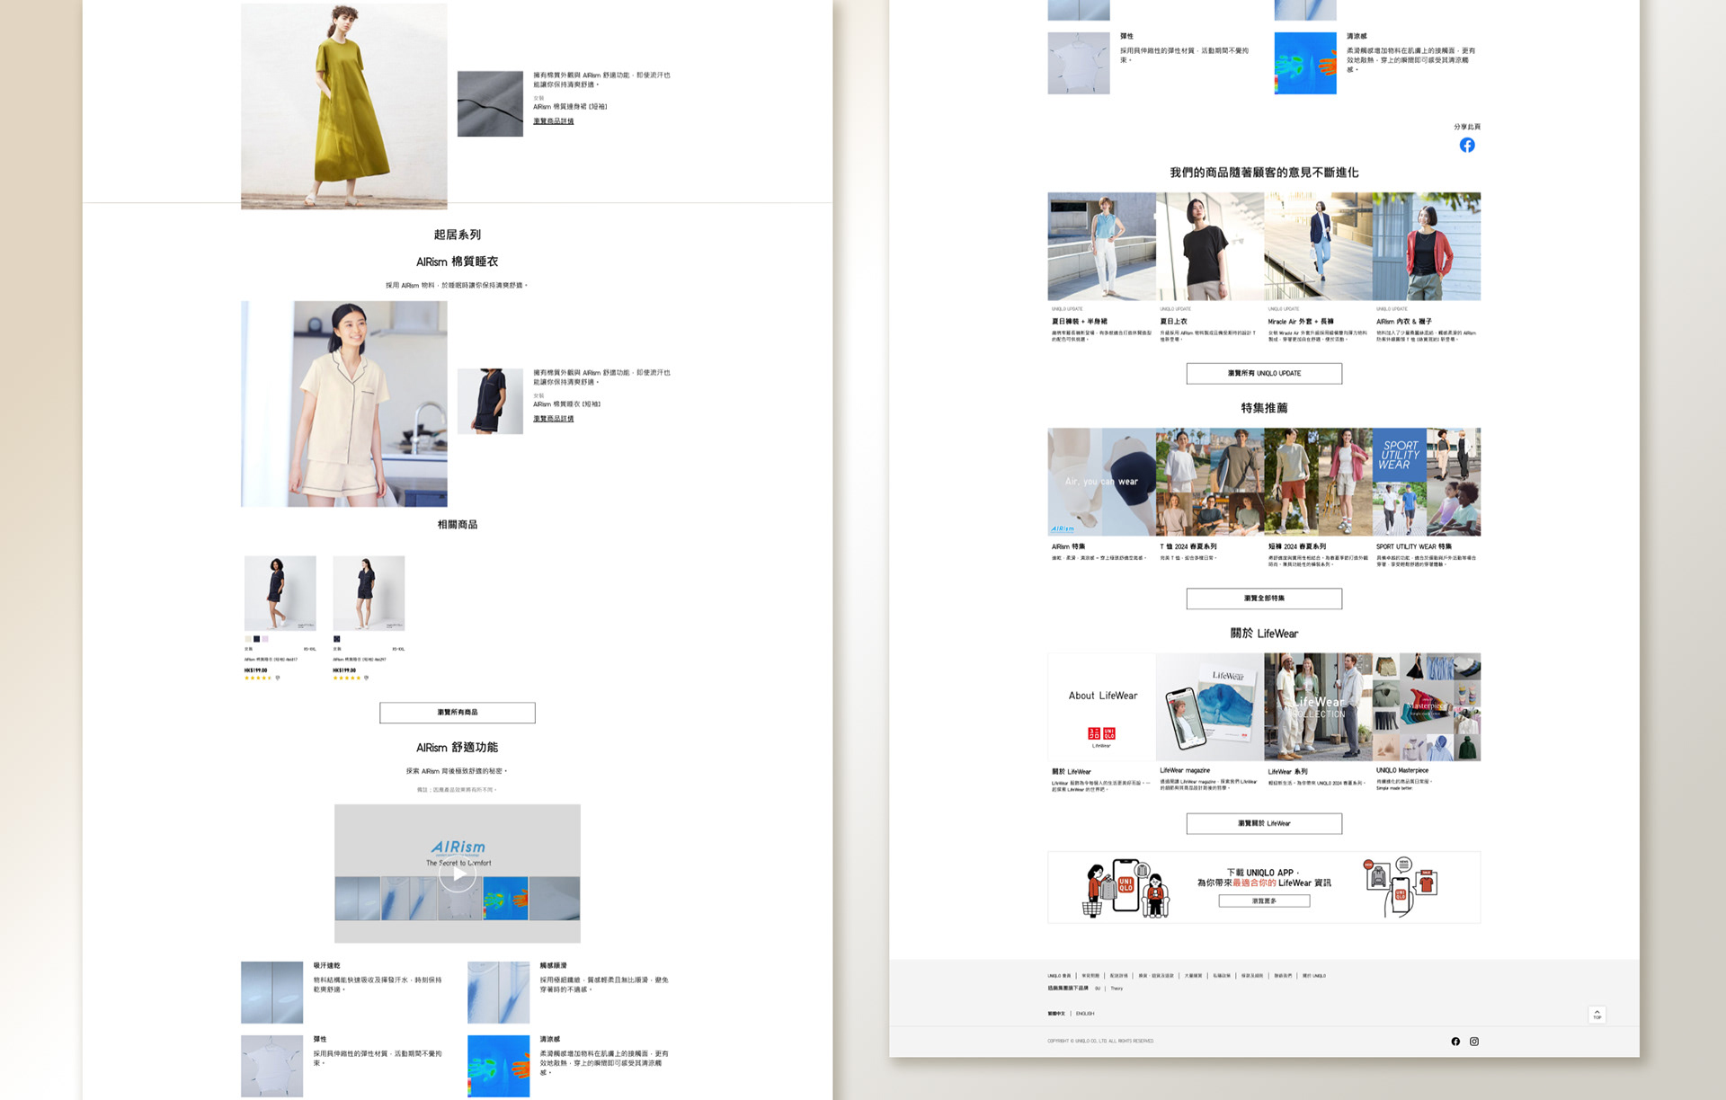
Task: Select lilac color swatch of first pajama product
Action: pyautogui.click(x=265, y=639)
